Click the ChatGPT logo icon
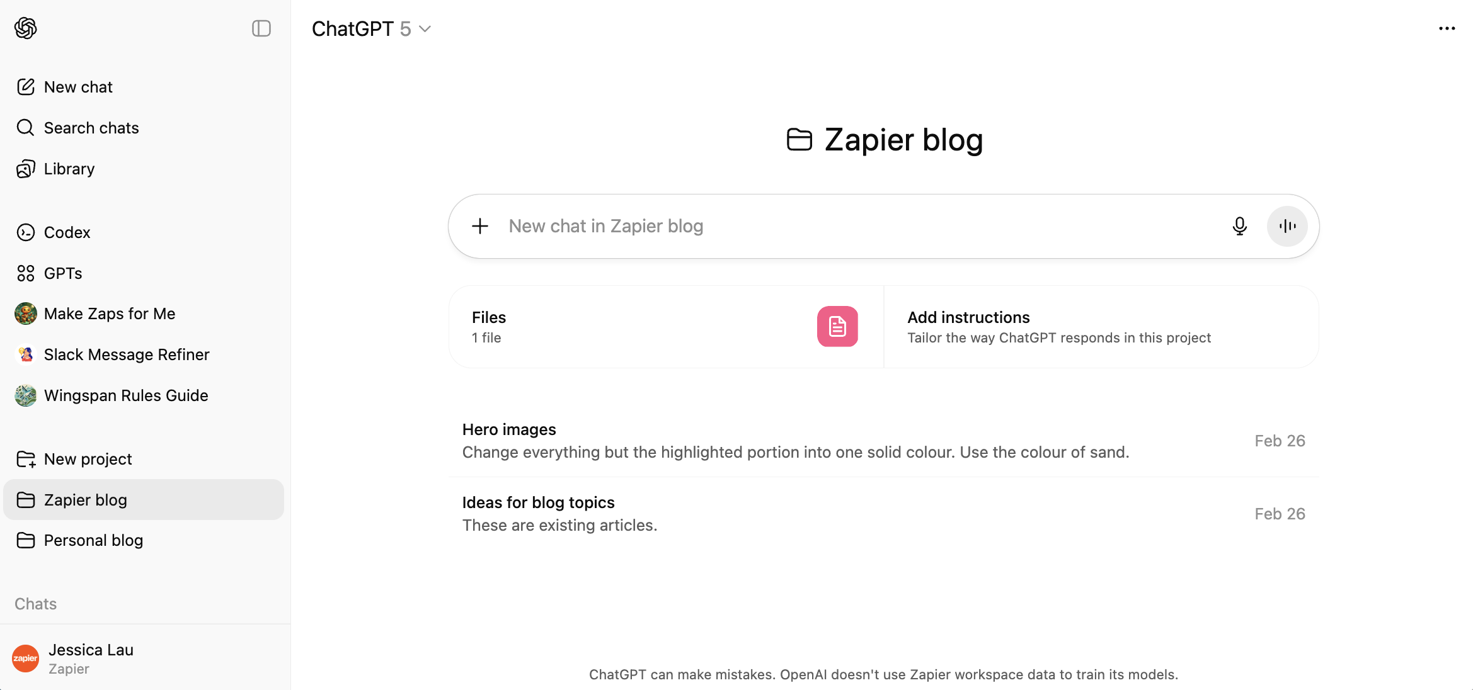This screenshot has height=690, width=1473. (26, 28)
